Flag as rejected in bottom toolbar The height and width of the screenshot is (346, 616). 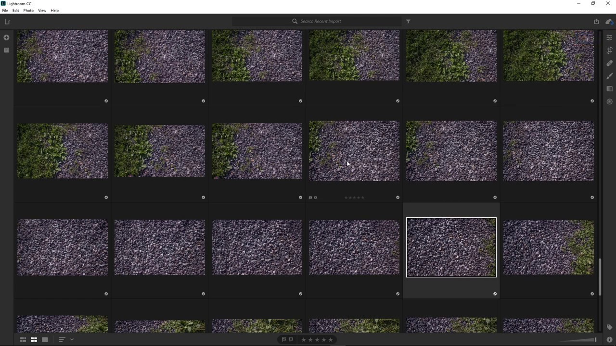pyautogui.click(x=291, y=340)
